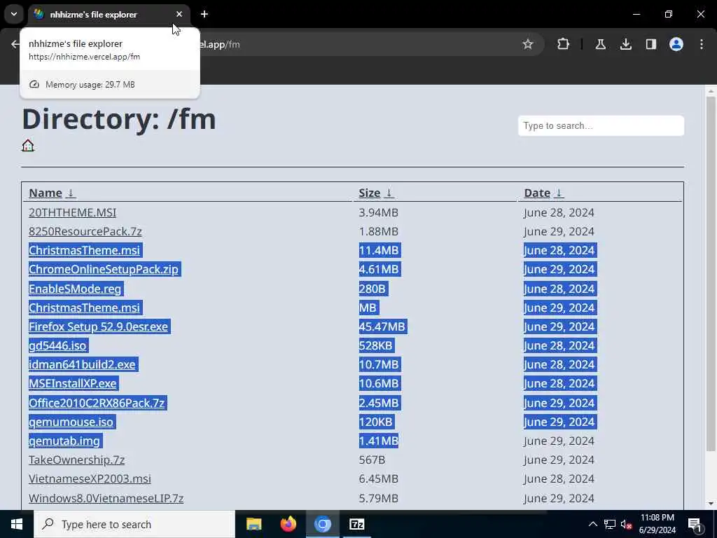Open the Firefox Setup 52.9.0esr.exe link
717x538 pixels.
[x=98, y=326]
